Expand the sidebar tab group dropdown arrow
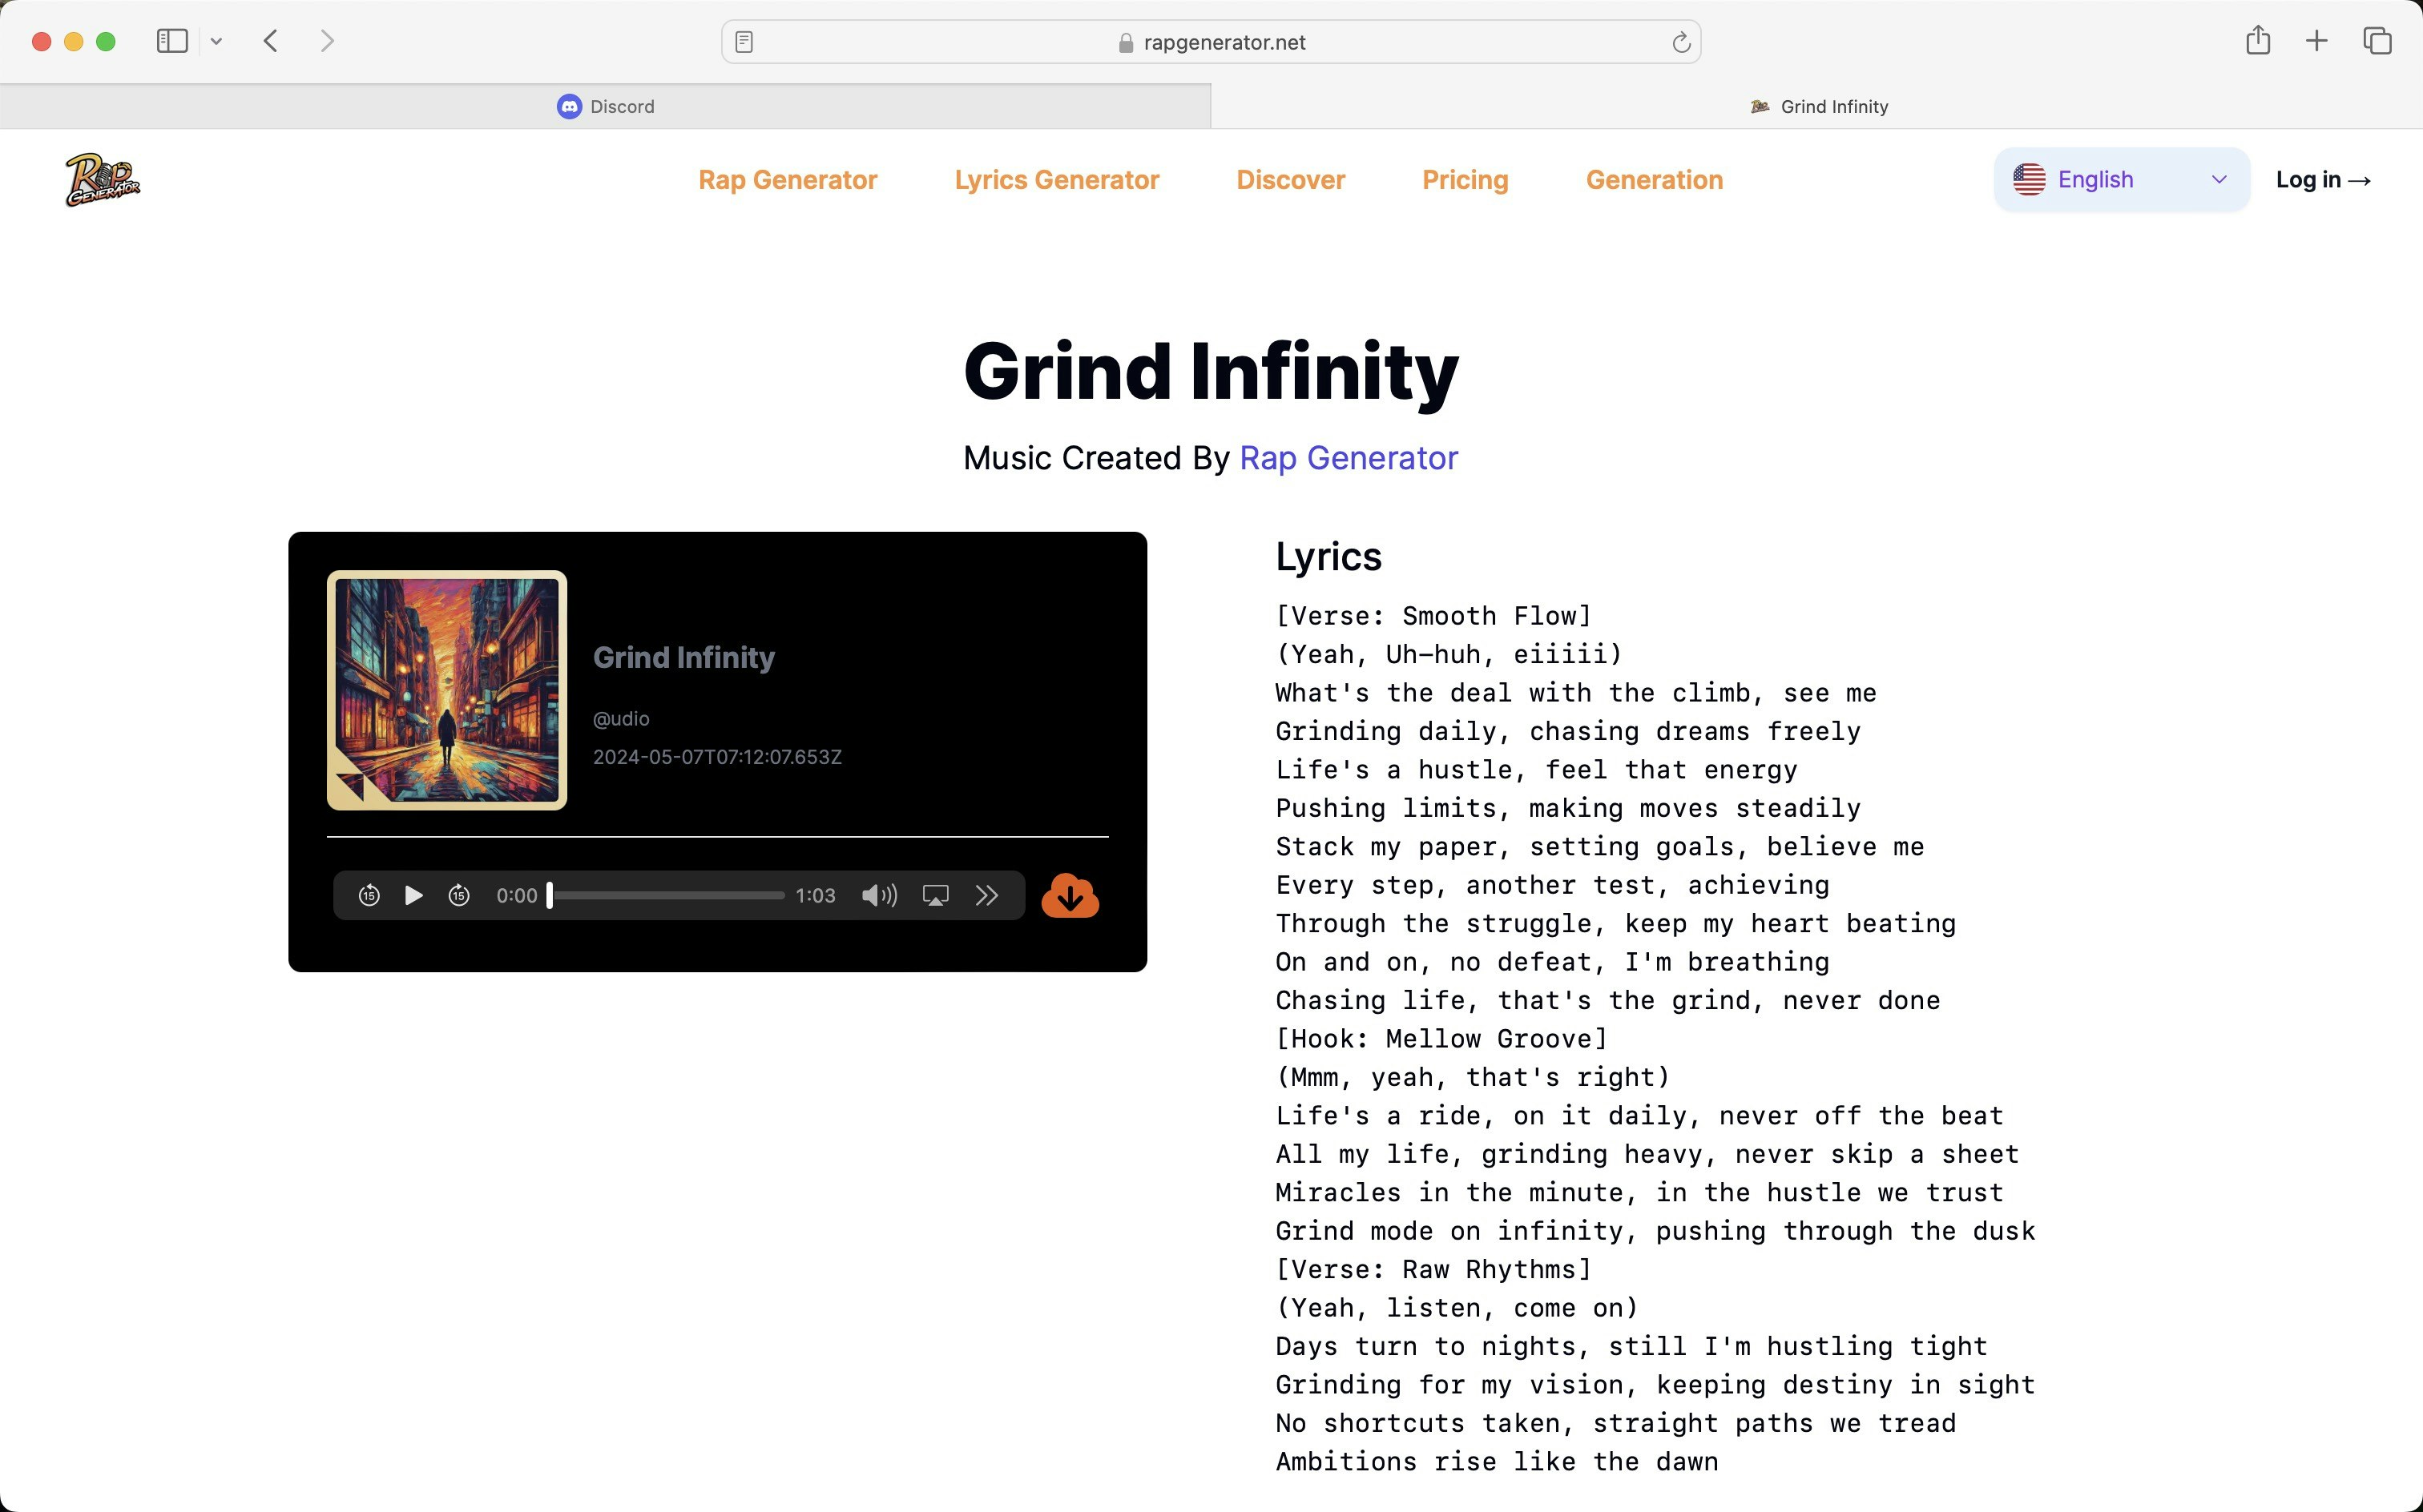 pos(216,41)
